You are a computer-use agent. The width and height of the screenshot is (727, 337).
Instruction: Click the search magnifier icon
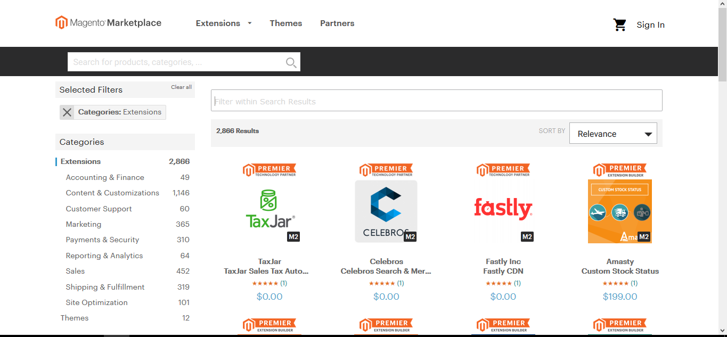click(x=291, y=62)
